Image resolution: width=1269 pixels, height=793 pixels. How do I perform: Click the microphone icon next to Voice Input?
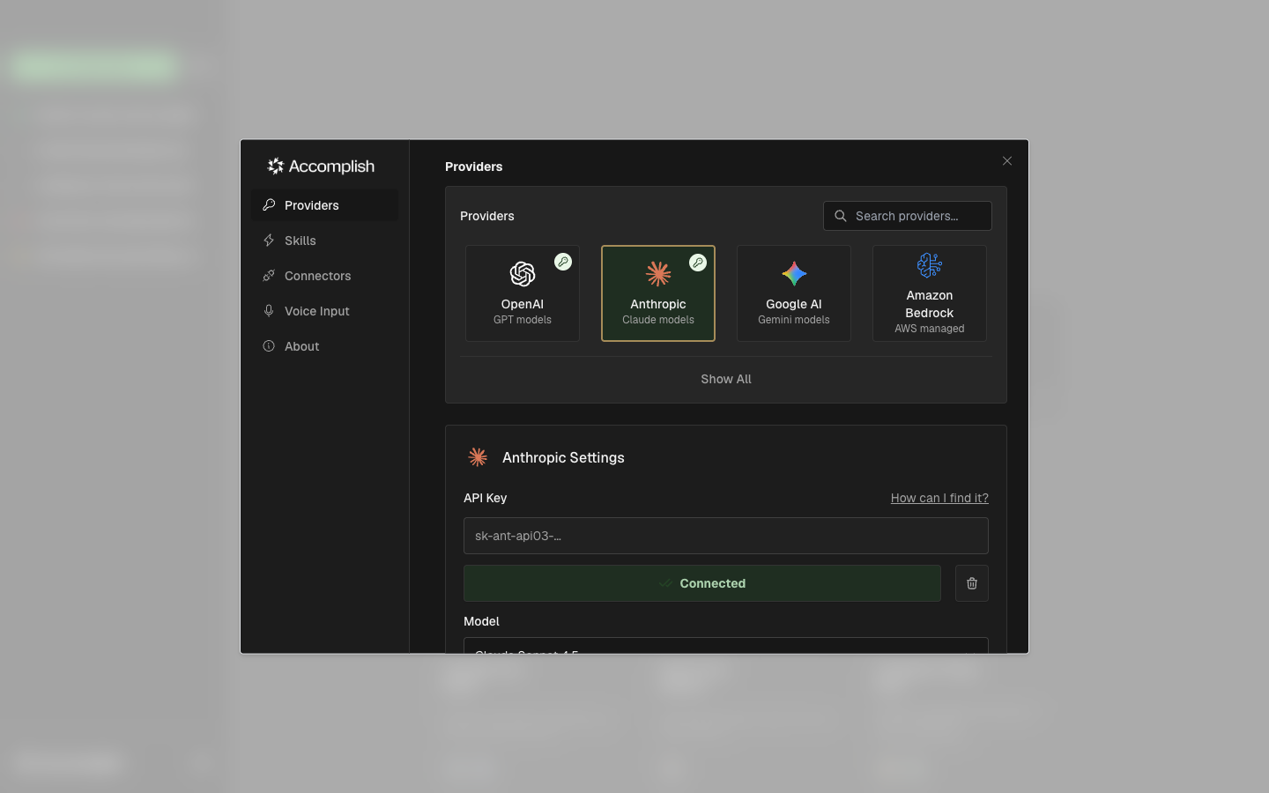269,311
